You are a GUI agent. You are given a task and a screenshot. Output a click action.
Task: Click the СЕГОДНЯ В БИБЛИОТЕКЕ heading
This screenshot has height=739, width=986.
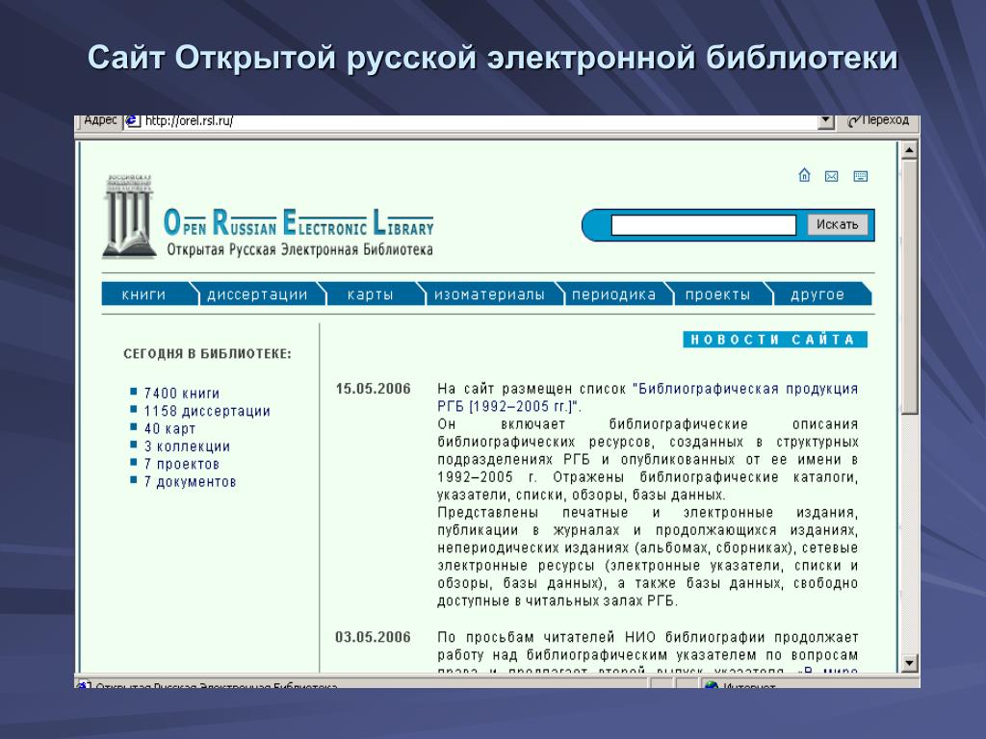[x=208, y=354]
